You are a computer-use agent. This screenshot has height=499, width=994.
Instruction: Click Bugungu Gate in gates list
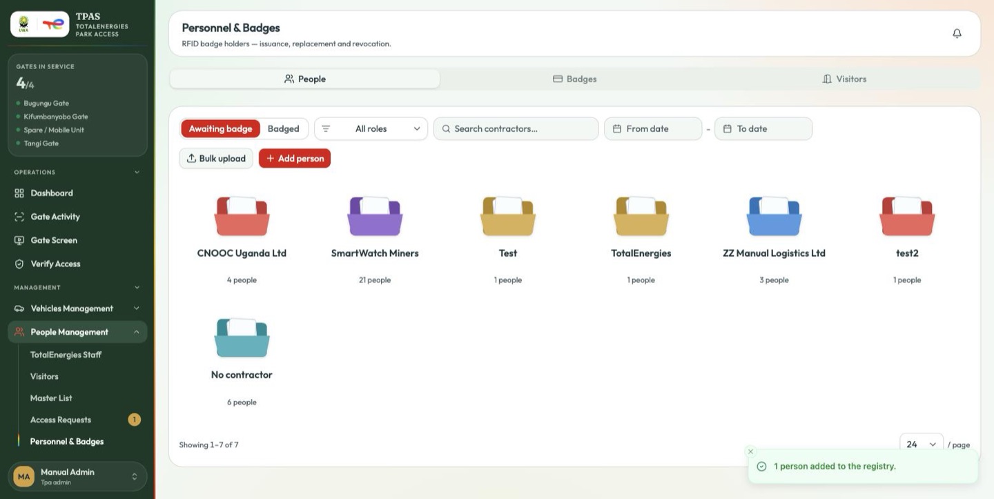pyautogui.click(x=46, y=104)
